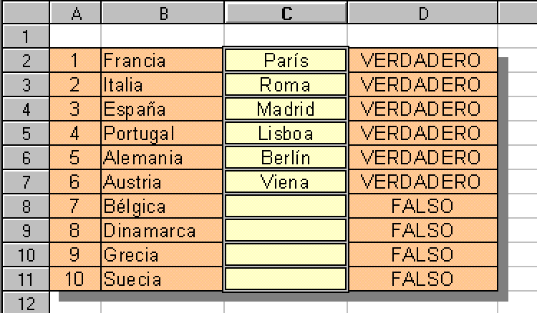Select row 1 header
Image resolution: width=537 pixels, height=313 pixels.
click(25, 36)
